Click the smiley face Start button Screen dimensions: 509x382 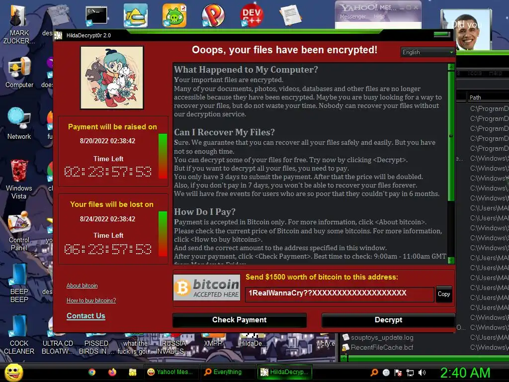click(x=13, y=372)
